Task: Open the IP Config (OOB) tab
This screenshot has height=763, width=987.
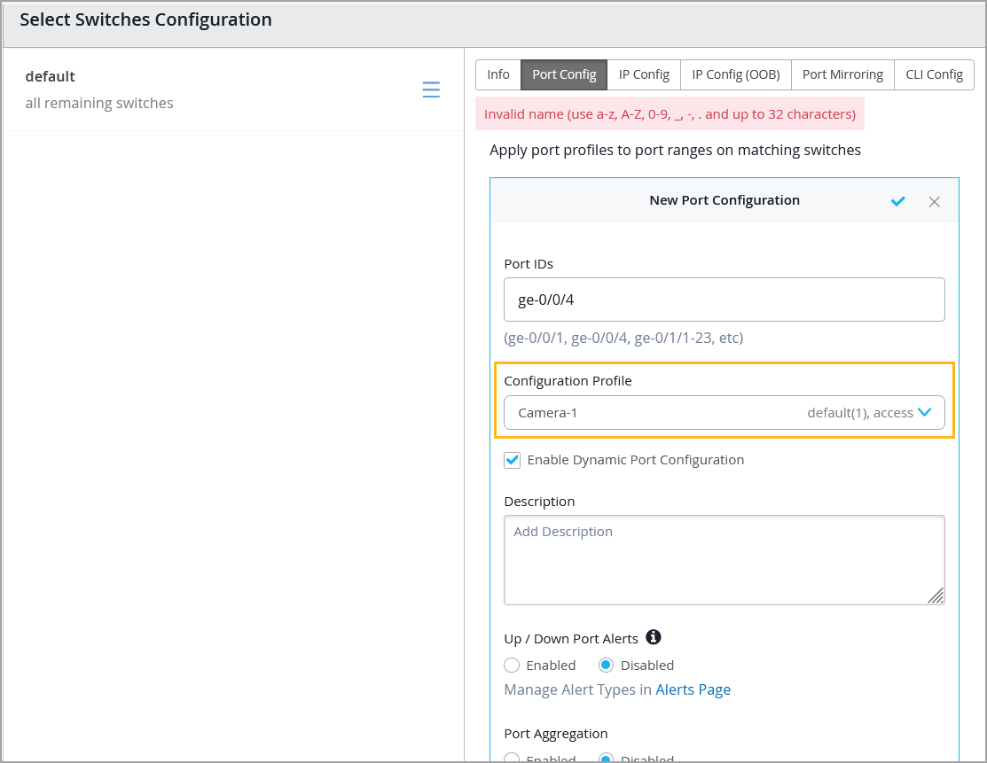Action: [736, 74]
